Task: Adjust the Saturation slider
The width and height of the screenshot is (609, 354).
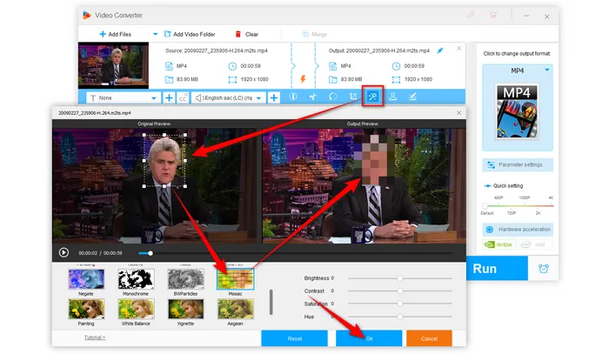Action: click(x=399, y=304)
